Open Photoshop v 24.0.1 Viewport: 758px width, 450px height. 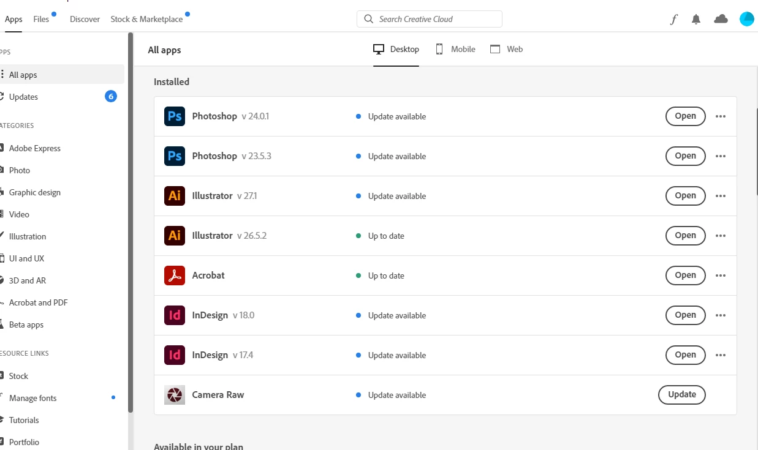[x=686, y=116]
